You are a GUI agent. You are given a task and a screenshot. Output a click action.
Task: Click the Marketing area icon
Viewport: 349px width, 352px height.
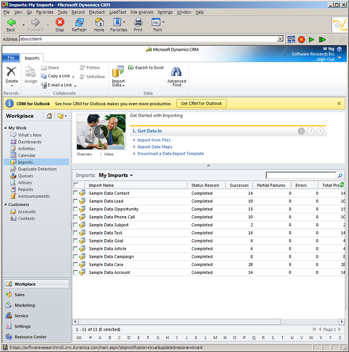[9, 305]
